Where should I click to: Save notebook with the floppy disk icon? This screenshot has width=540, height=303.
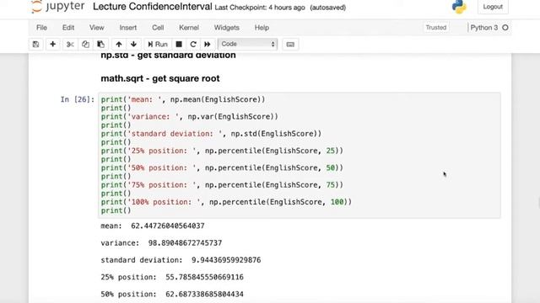35,45
